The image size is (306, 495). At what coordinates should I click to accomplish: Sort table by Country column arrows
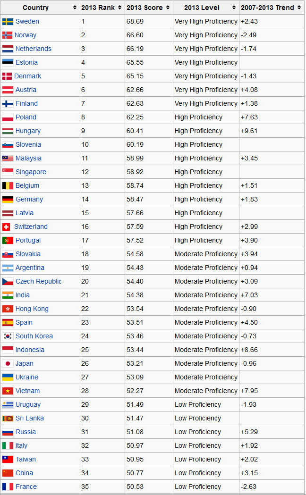75,8
